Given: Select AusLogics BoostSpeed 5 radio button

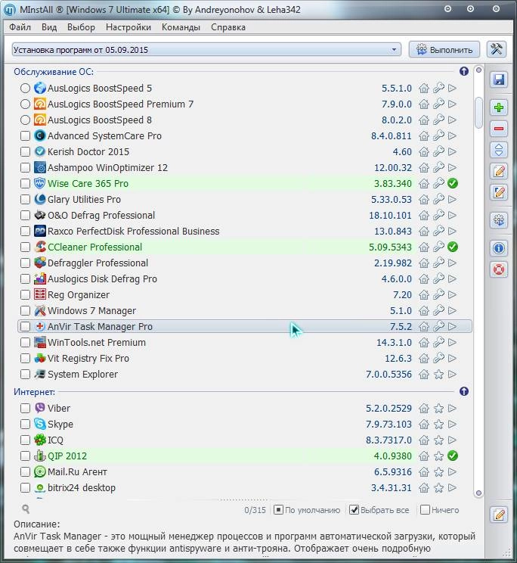Looking at the screenshot, I should click(x=25, y=88).
